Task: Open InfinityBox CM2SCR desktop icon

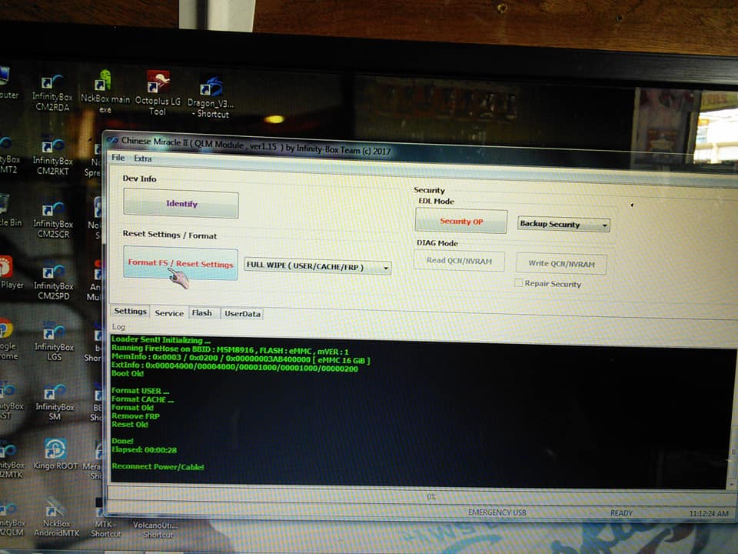Action: pos(53,220)
